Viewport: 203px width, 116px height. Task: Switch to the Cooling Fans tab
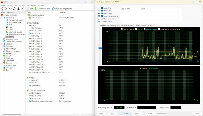(x=115, y=25)
